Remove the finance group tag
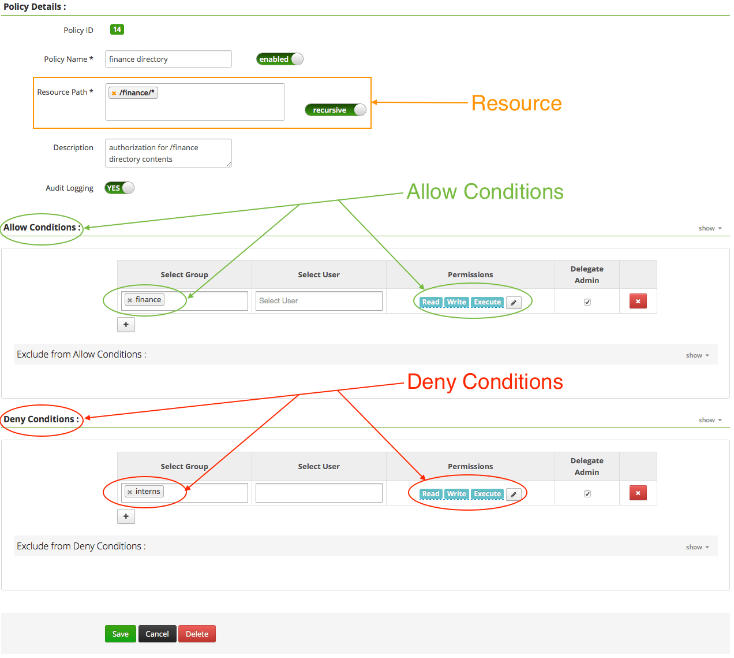 [130, 300]
